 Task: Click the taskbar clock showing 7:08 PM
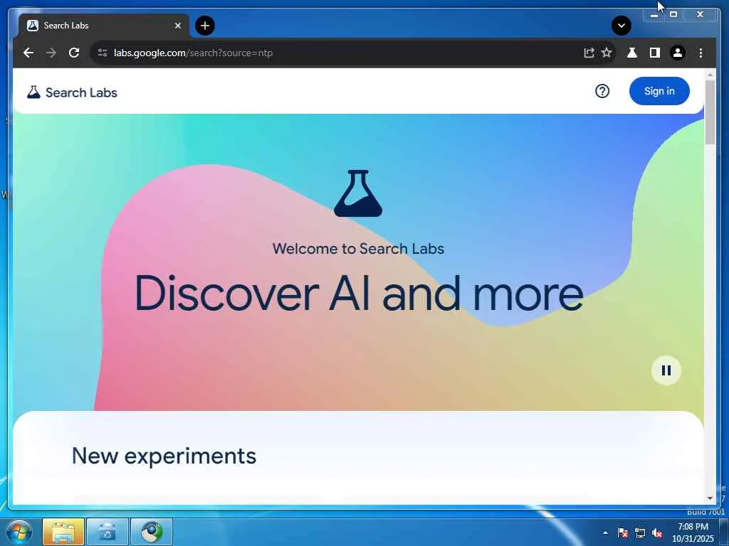[x=693, y=532]
